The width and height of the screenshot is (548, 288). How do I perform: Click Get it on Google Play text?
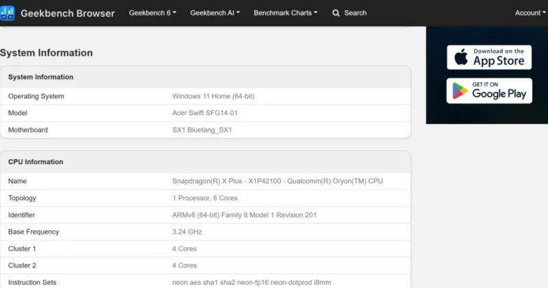(x=499, y=91)
